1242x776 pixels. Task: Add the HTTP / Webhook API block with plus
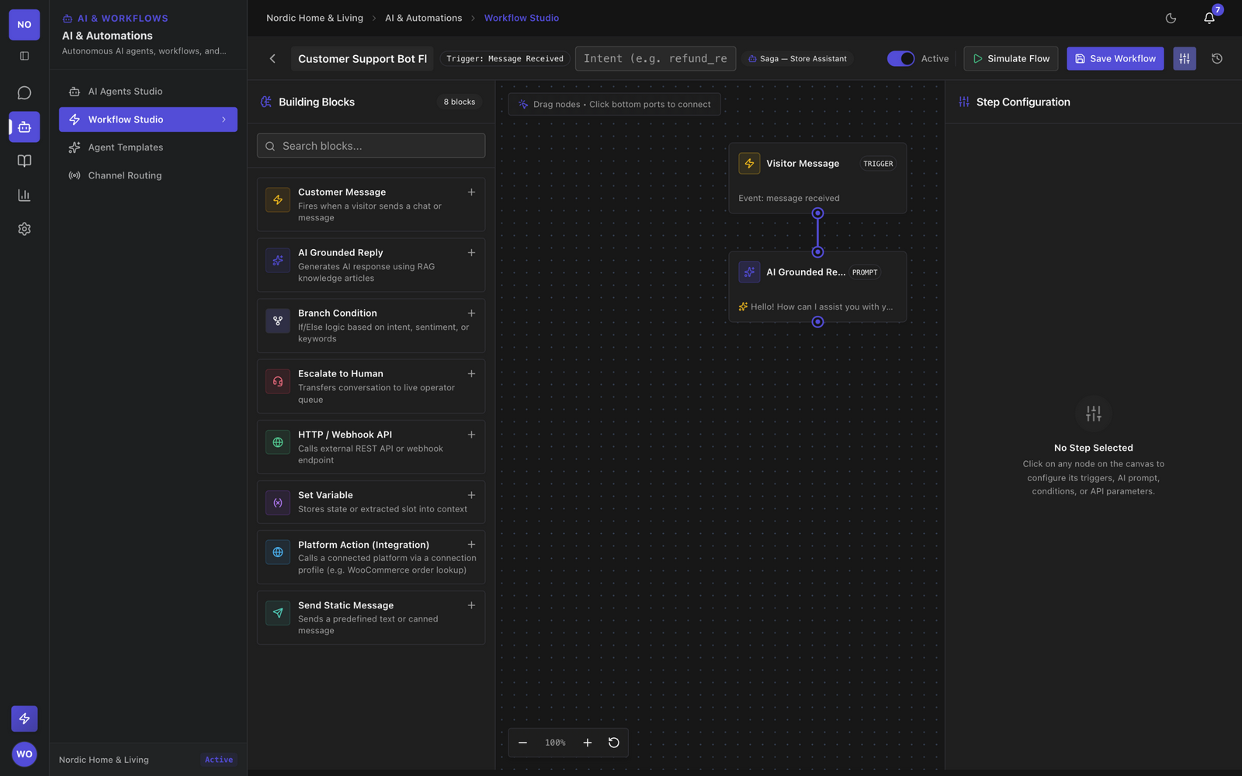tap(471, 435)
